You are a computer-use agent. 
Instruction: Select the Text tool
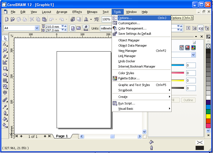[x=5, y=93]
